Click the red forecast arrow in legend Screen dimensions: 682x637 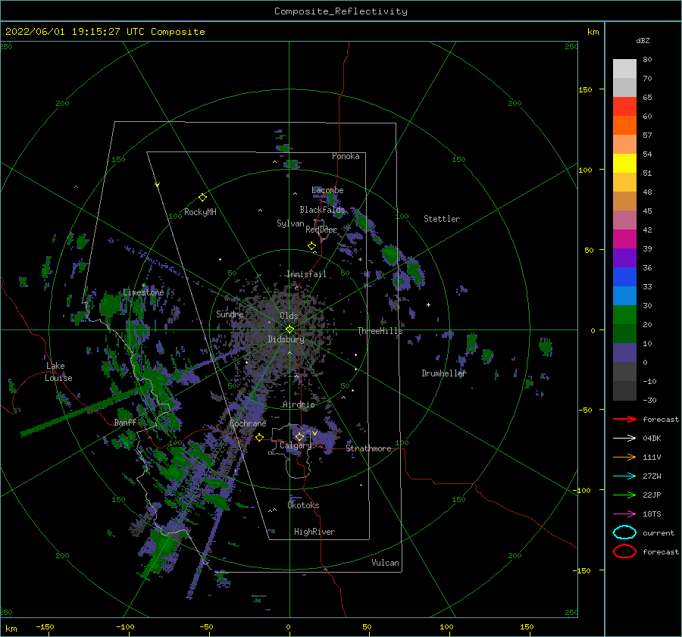tap(624, 419)
